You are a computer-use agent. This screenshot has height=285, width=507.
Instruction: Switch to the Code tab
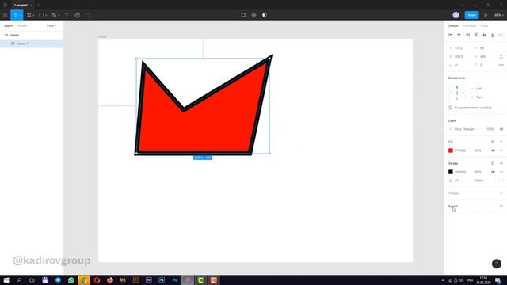pyautogui.click(x=484, y=25)
